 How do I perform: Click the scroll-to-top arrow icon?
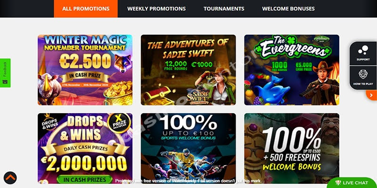click(10, 178)
